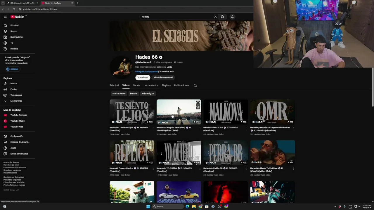Open Microsoft Edge from the taskbar
Image resolution: width=374 pixels, height=210 pixels.
(x=187, y=206)
